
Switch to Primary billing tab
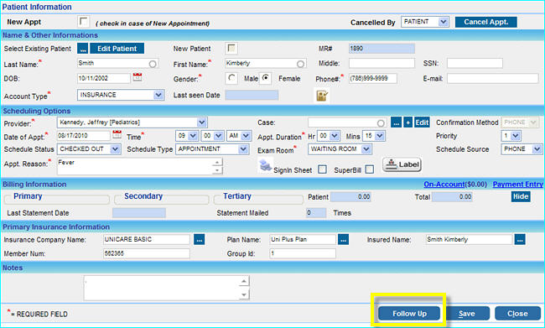pos(28,196)
